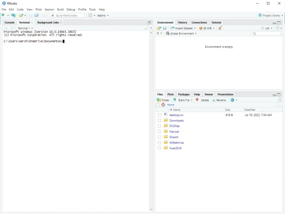This screenshot has height=214, width=285.
Task: Click the Save All icon in main toolbar
Action: 36,15
